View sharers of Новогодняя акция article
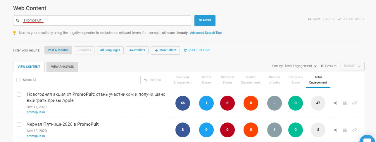The height and width of the screenshot is (142, 376). 345,103
